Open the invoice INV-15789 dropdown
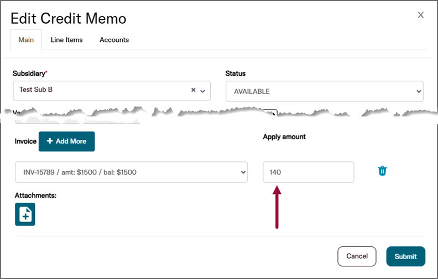Viewport: 438px width, 279px height. (x=131, y=172)
